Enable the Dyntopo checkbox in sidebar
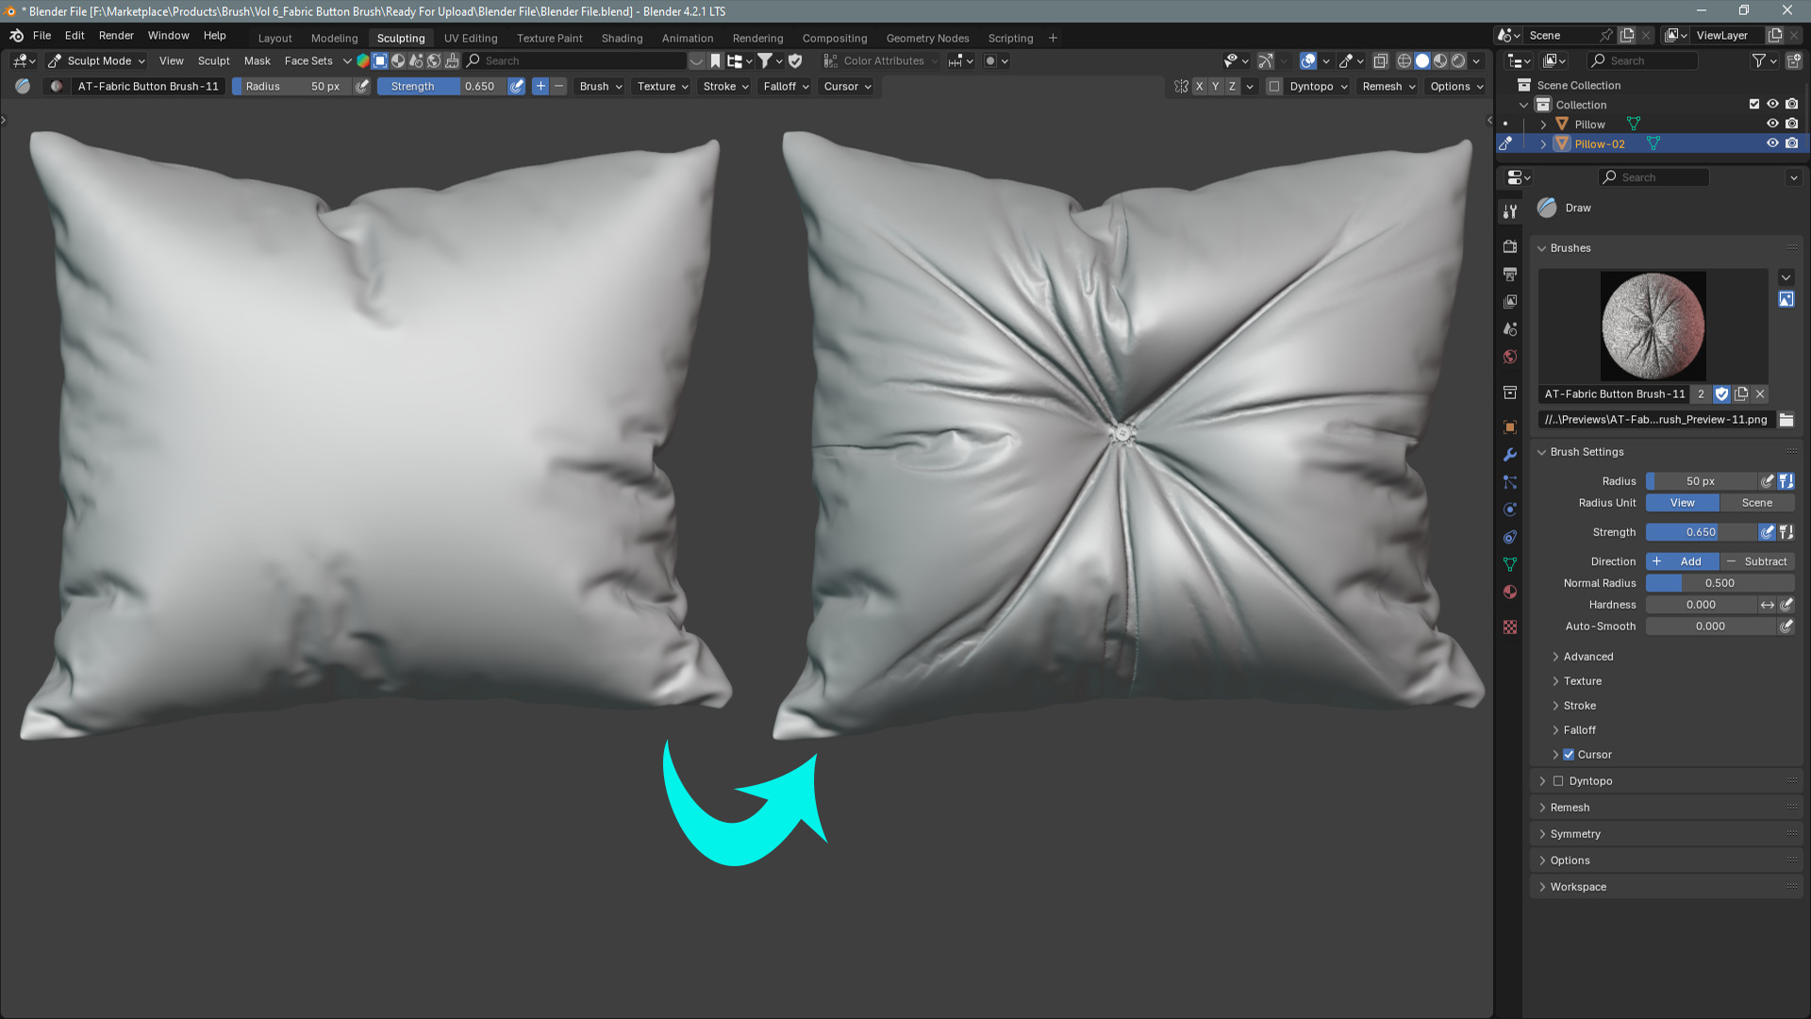This screenshot has width=1811, height=1019. tap(1558, 781)
